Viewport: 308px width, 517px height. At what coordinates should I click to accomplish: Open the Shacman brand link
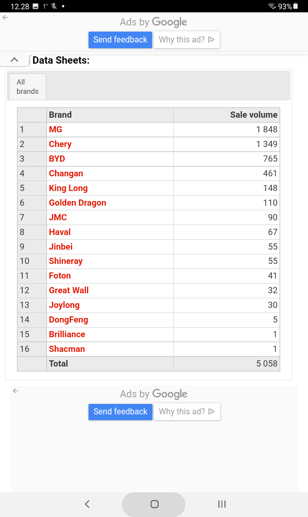[67, 349]
